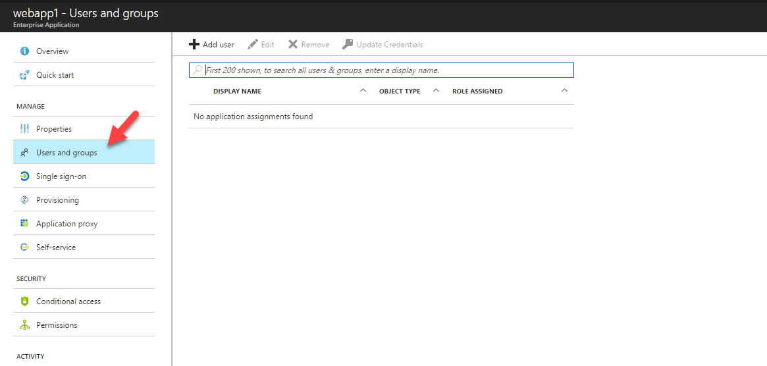The width and height of the screenshot is (767, 366).
Task: Click the Single sign-on icon
Action: (x=24, y=176)
